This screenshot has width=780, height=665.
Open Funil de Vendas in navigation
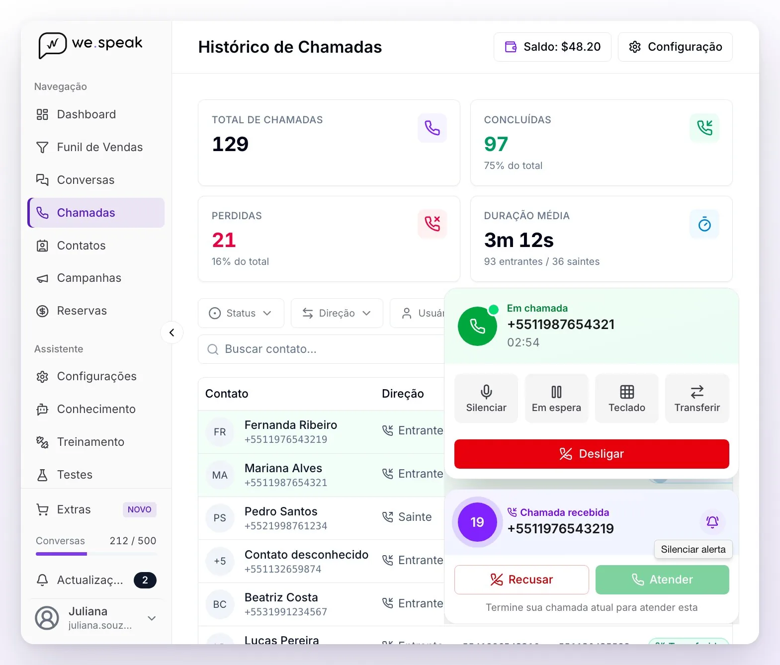[96, 147]
